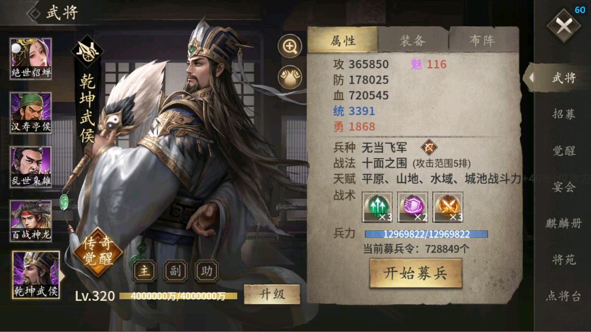
Task: Click the faction emblem above 乾坤武侯
Action: (x=87, y=52)
